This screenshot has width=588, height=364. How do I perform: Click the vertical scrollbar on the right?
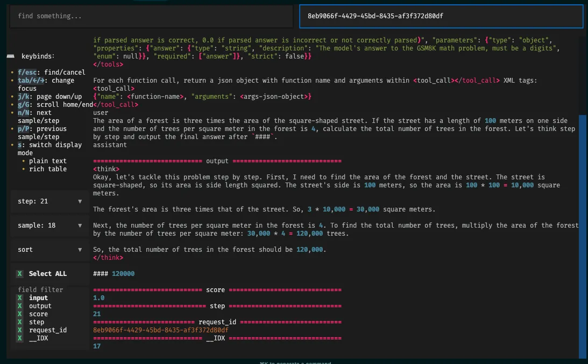coord(583,236)
